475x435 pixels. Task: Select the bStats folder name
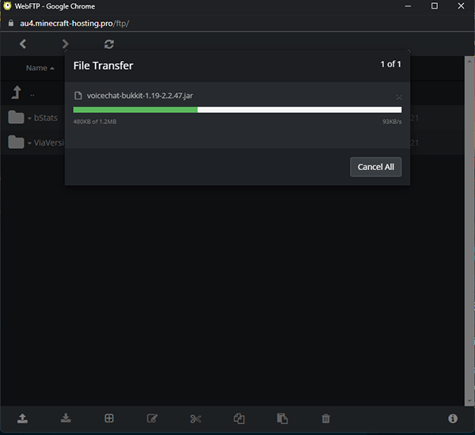click(46, 118)
